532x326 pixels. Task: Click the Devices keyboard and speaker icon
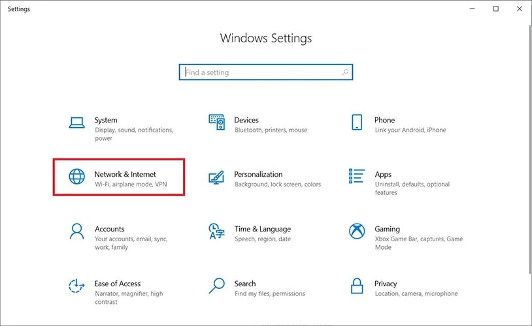point(216,122)
